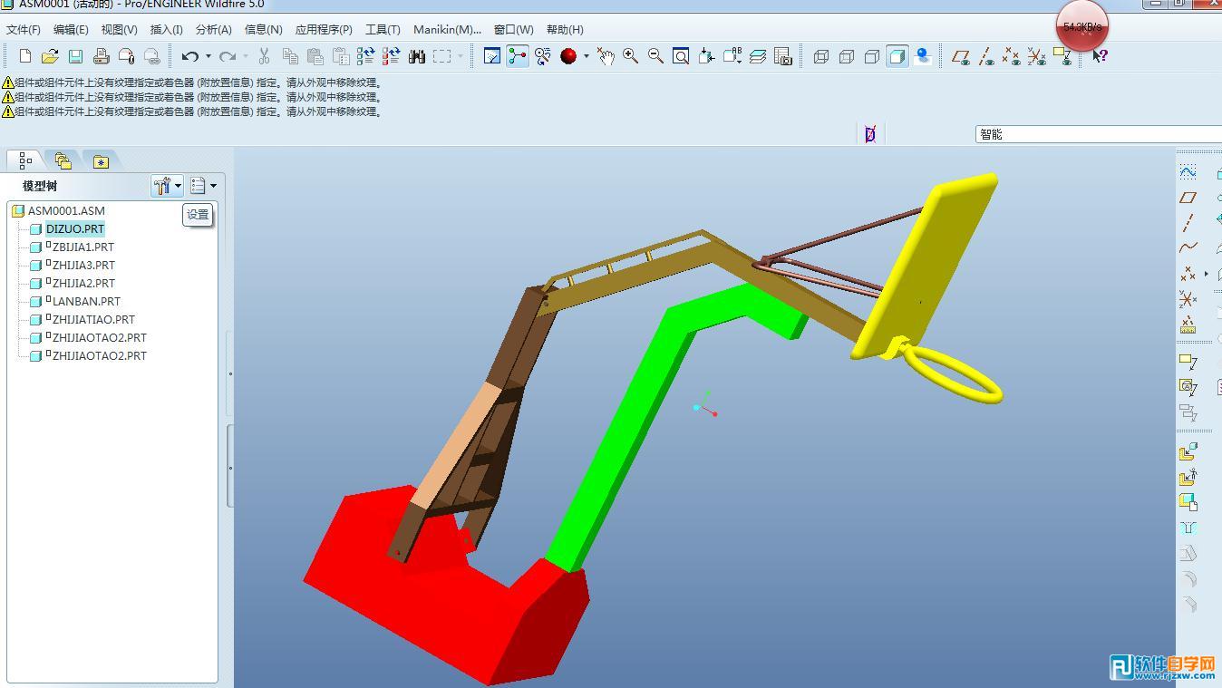Image resolution: width=1222 pixels, height=688 pixels.
Task: Open the 帮助(H) menu
Action: (x=565, y=30)
